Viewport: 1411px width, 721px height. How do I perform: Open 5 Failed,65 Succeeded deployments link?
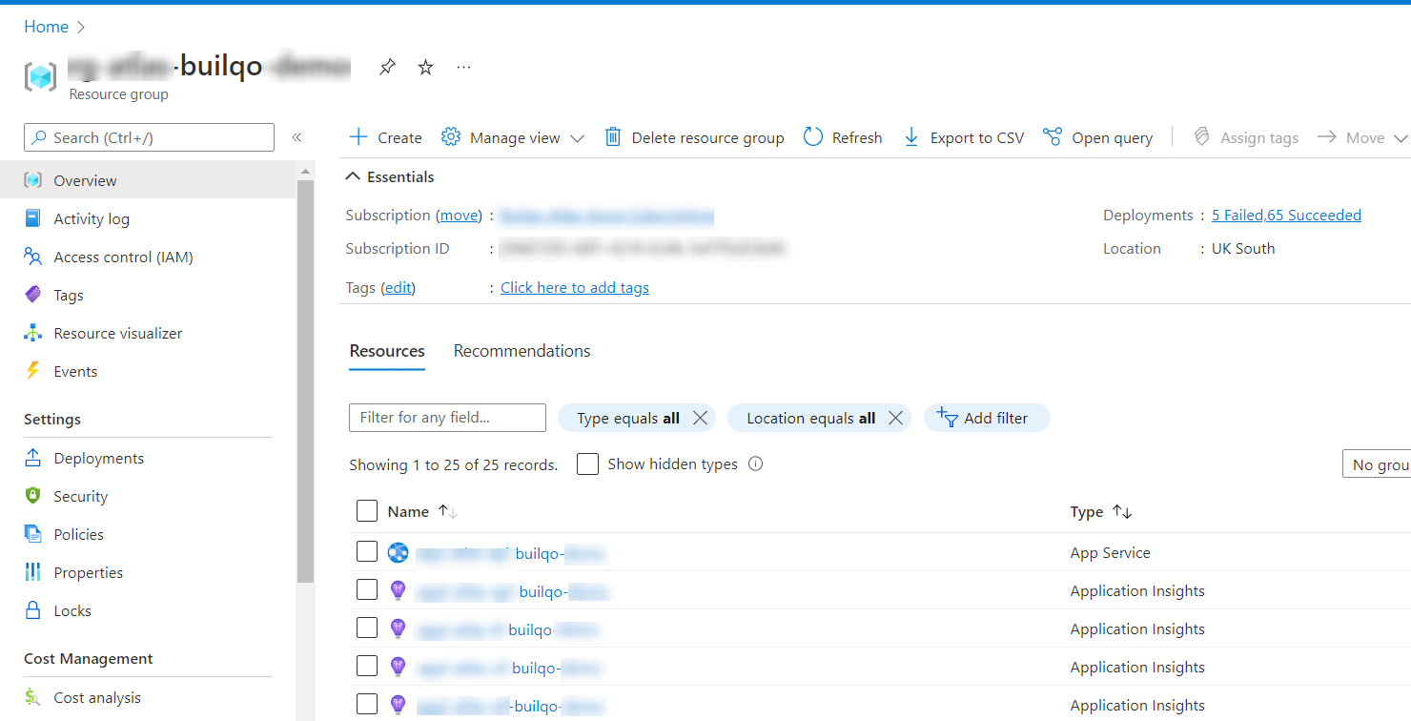click(1286, 215)
